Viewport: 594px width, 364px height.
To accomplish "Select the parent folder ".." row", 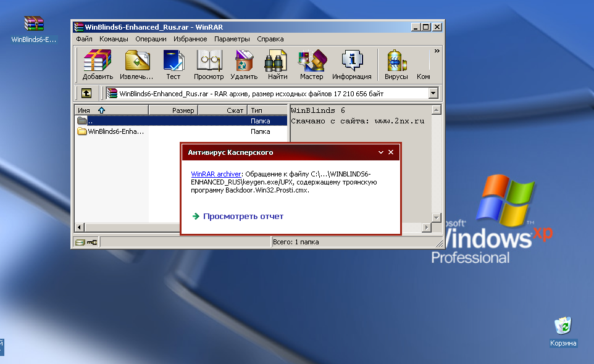I will click(x=181, y=121).
